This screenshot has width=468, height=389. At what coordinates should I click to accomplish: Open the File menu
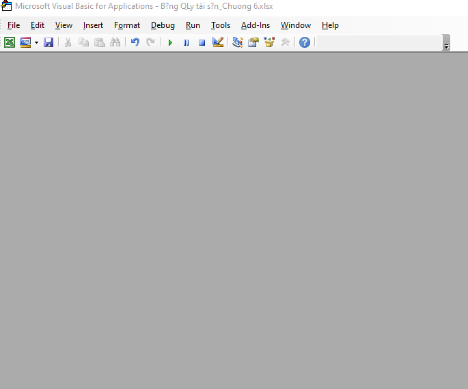(14, 25)
